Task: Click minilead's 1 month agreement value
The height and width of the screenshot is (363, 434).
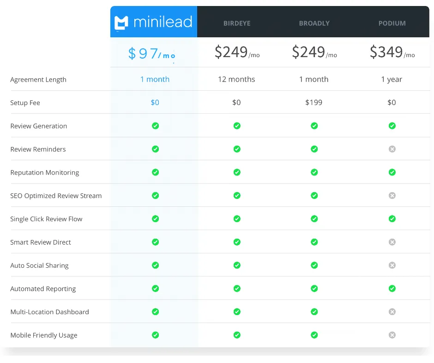Action: point(155,79)
